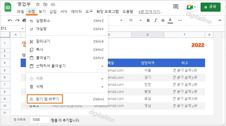Open the 도구 menu
Image resolution: width=226 pixels, height=126 pixels.
click(89, 12)
